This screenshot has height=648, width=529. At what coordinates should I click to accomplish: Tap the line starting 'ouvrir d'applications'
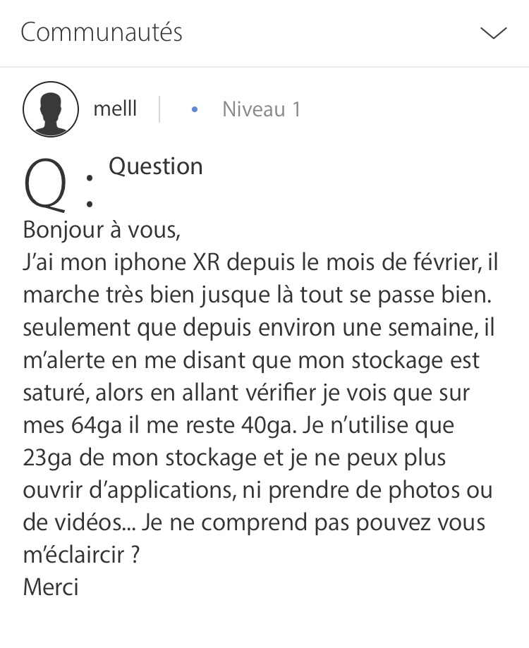[257, 491]
